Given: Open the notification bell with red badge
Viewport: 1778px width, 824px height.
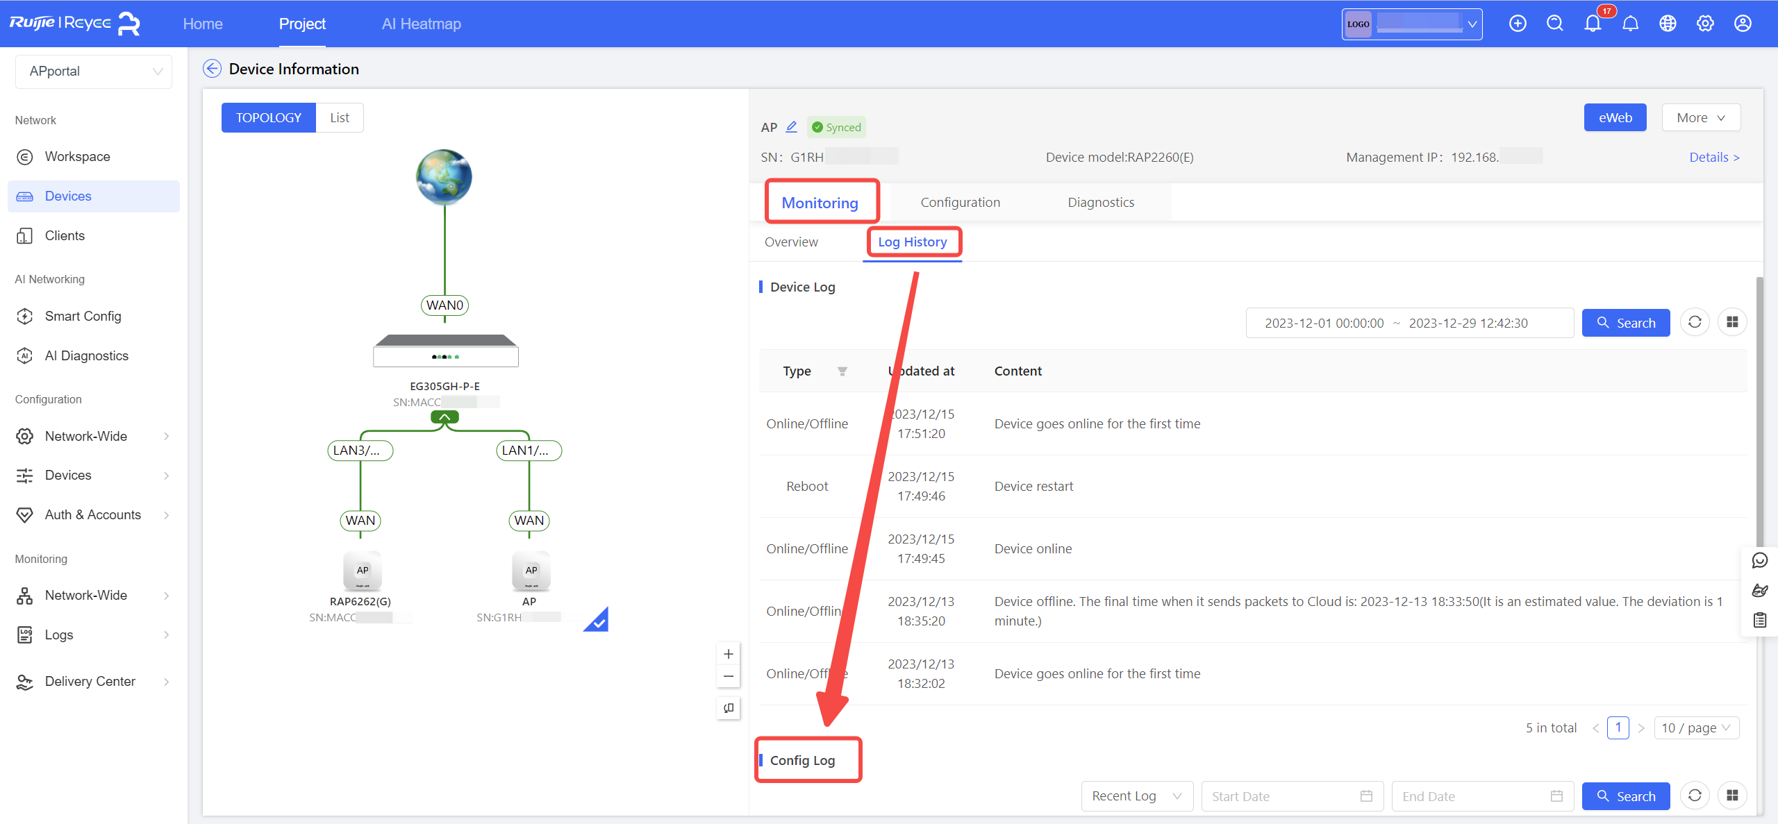Looking at the screenshot, I should click(1593, 24).
